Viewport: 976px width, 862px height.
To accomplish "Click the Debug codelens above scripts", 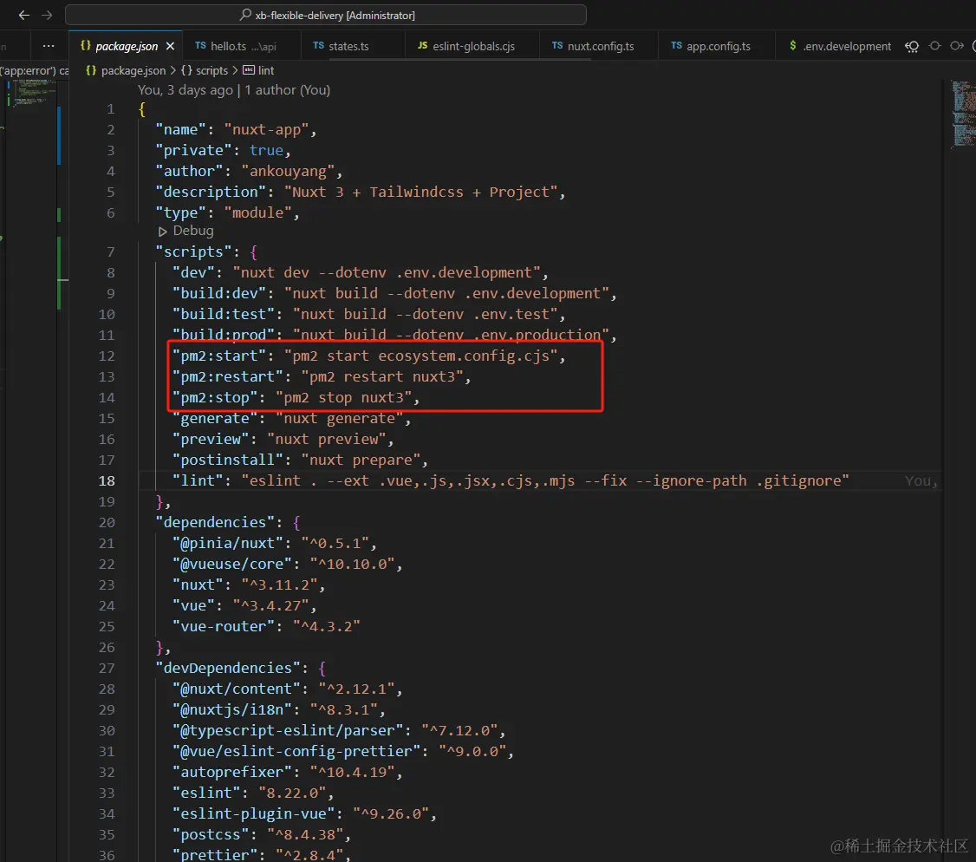I will (x=193, y=231).
